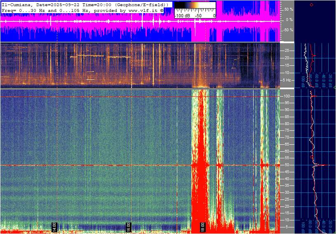Click the -50 % amplitude axis label
Viewport: 336px width, 234px height.
(288, 30)
